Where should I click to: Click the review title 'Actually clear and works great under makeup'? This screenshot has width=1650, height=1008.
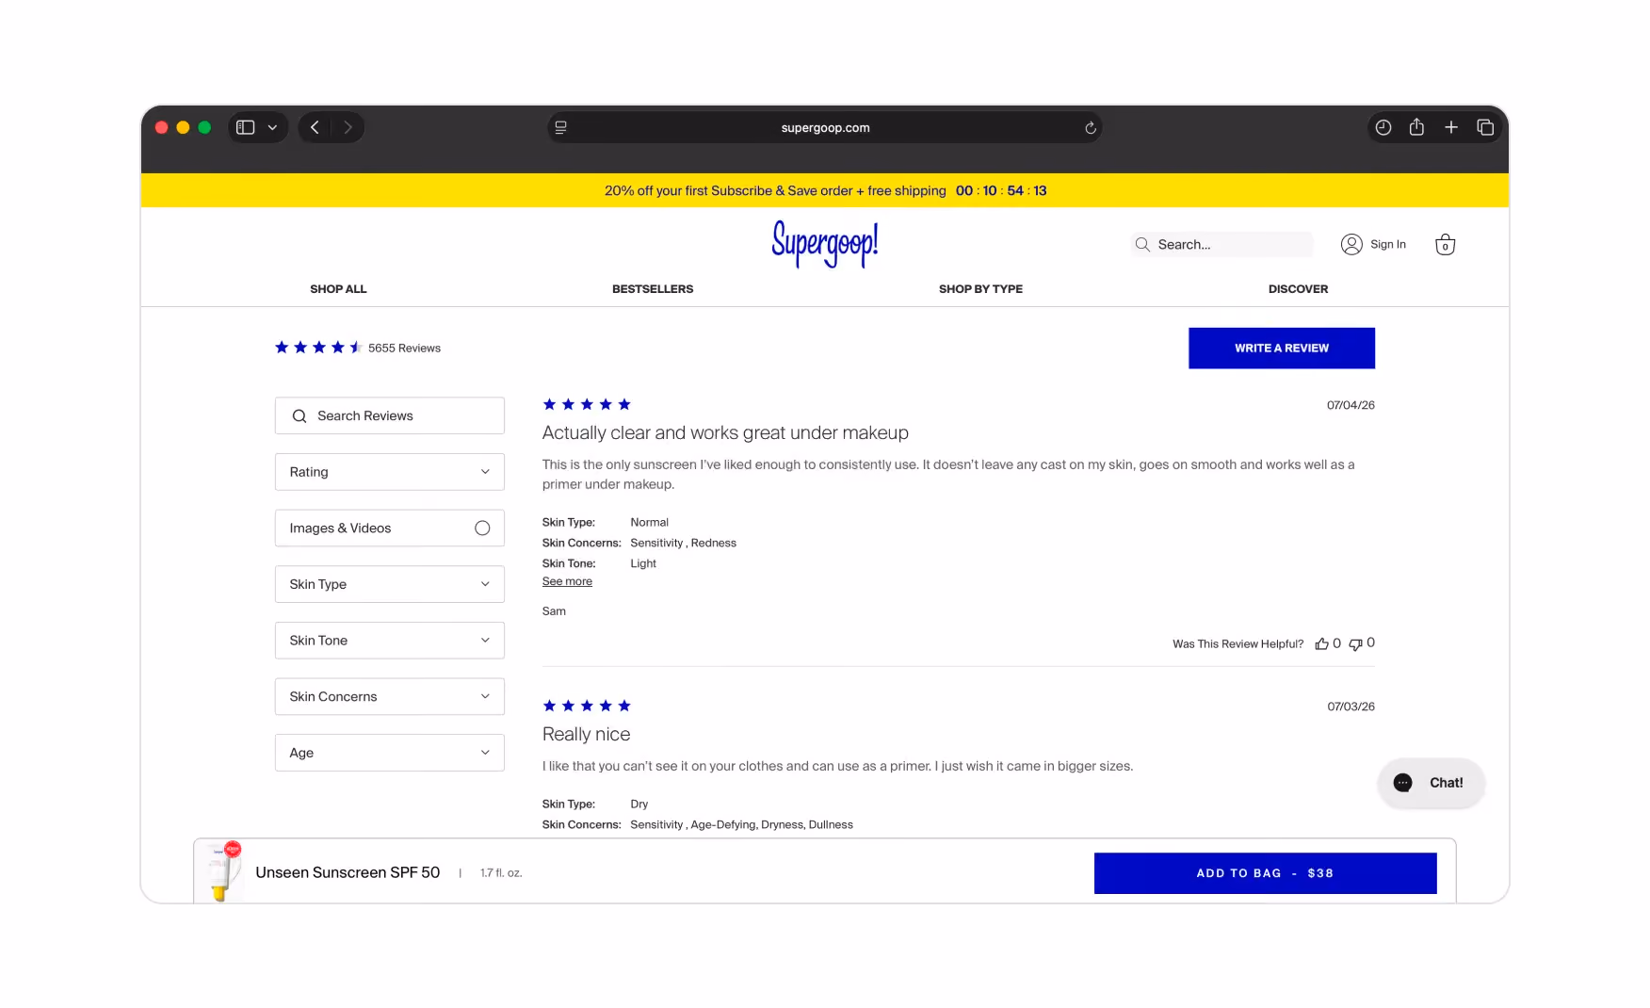point(725,432)
